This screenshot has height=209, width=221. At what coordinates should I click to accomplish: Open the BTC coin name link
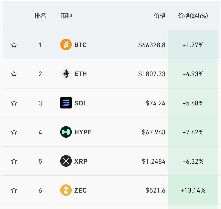80,45
